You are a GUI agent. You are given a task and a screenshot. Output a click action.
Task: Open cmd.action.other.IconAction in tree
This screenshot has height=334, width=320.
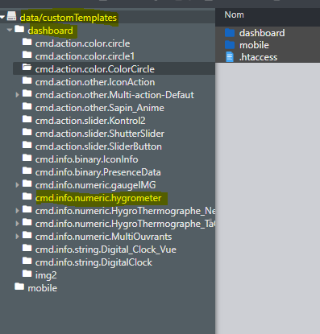point(95,82)
